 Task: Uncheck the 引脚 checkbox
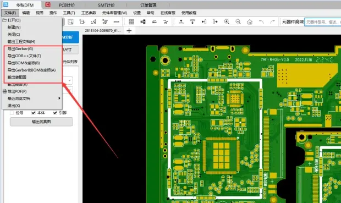[55, 113]
